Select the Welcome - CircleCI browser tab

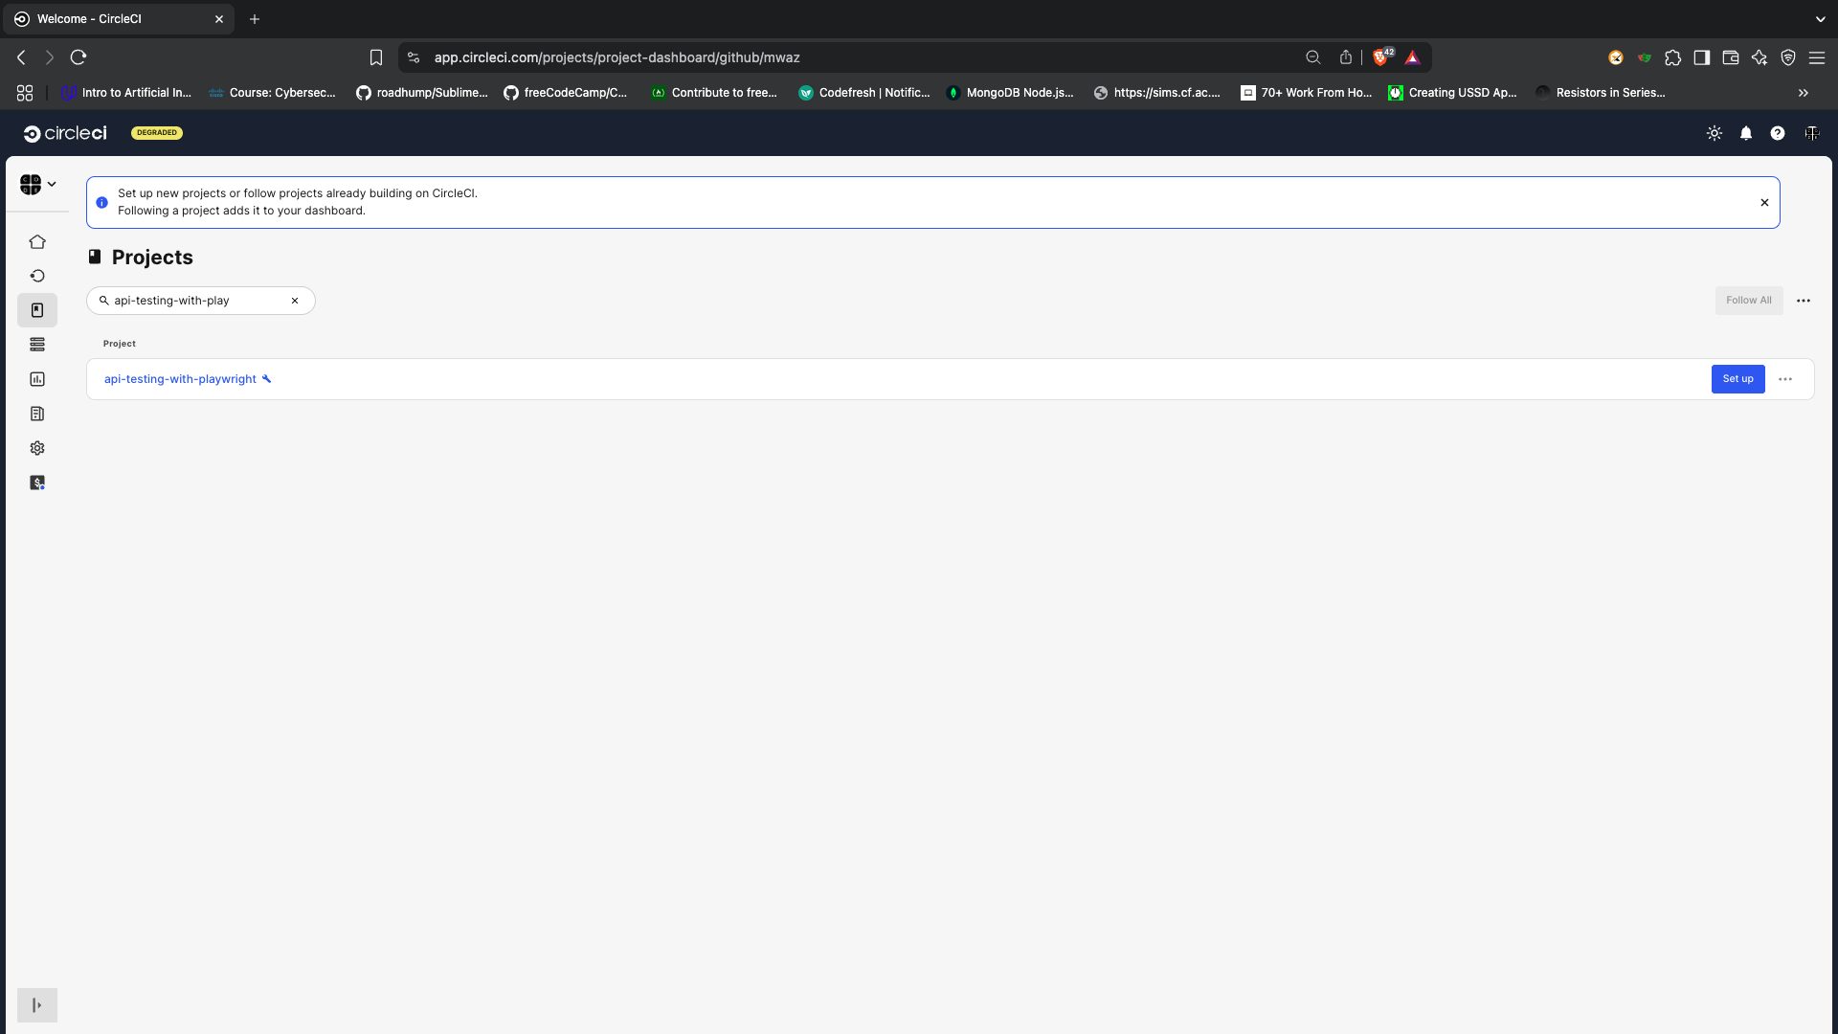(117, 19)
